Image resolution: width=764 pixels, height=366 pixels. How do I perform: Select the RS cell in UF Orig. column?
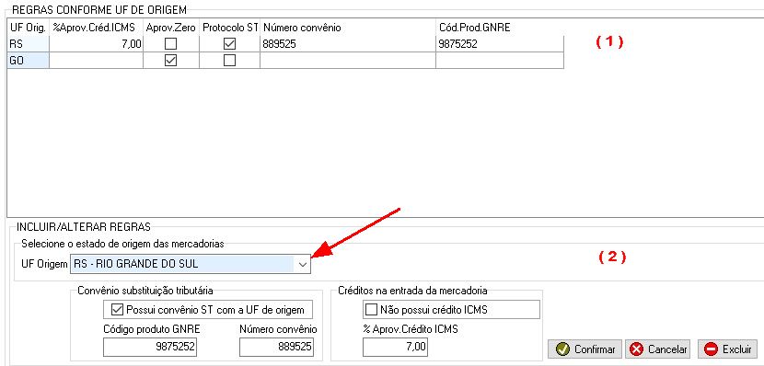pyautogui.click(x=28, y=44)
